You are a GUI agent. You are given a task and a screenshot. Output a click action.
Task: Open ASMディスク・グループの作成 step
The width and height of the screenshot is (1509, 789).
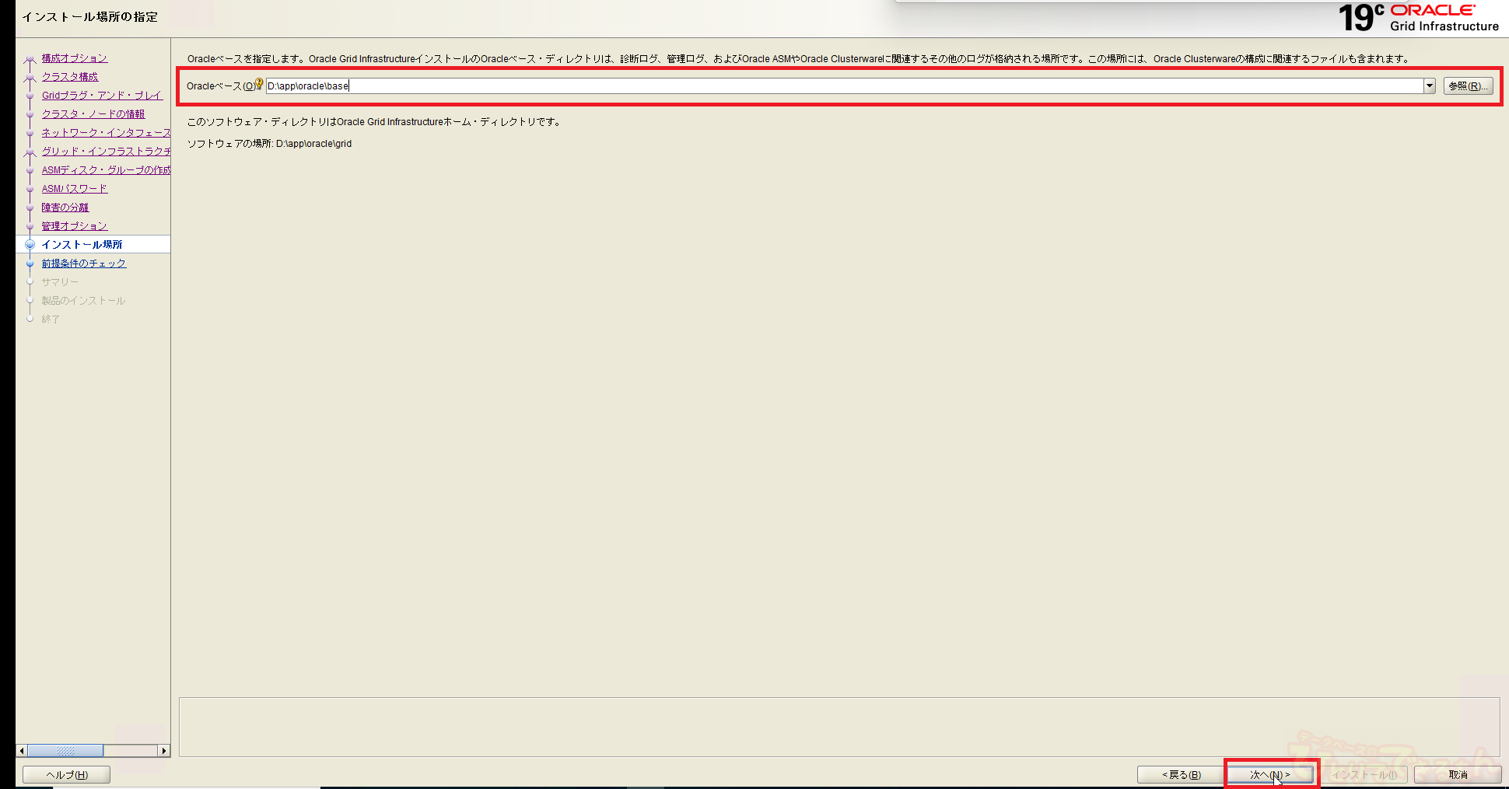106,170
